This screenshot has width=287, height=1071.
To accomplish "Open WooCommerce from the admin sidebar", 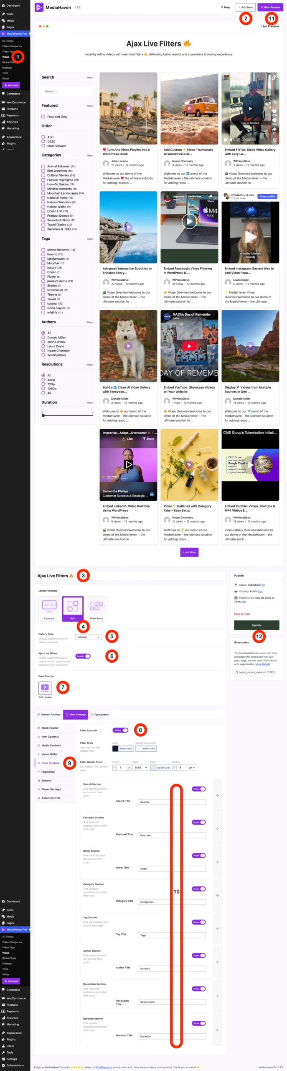I will coord(15,102).
